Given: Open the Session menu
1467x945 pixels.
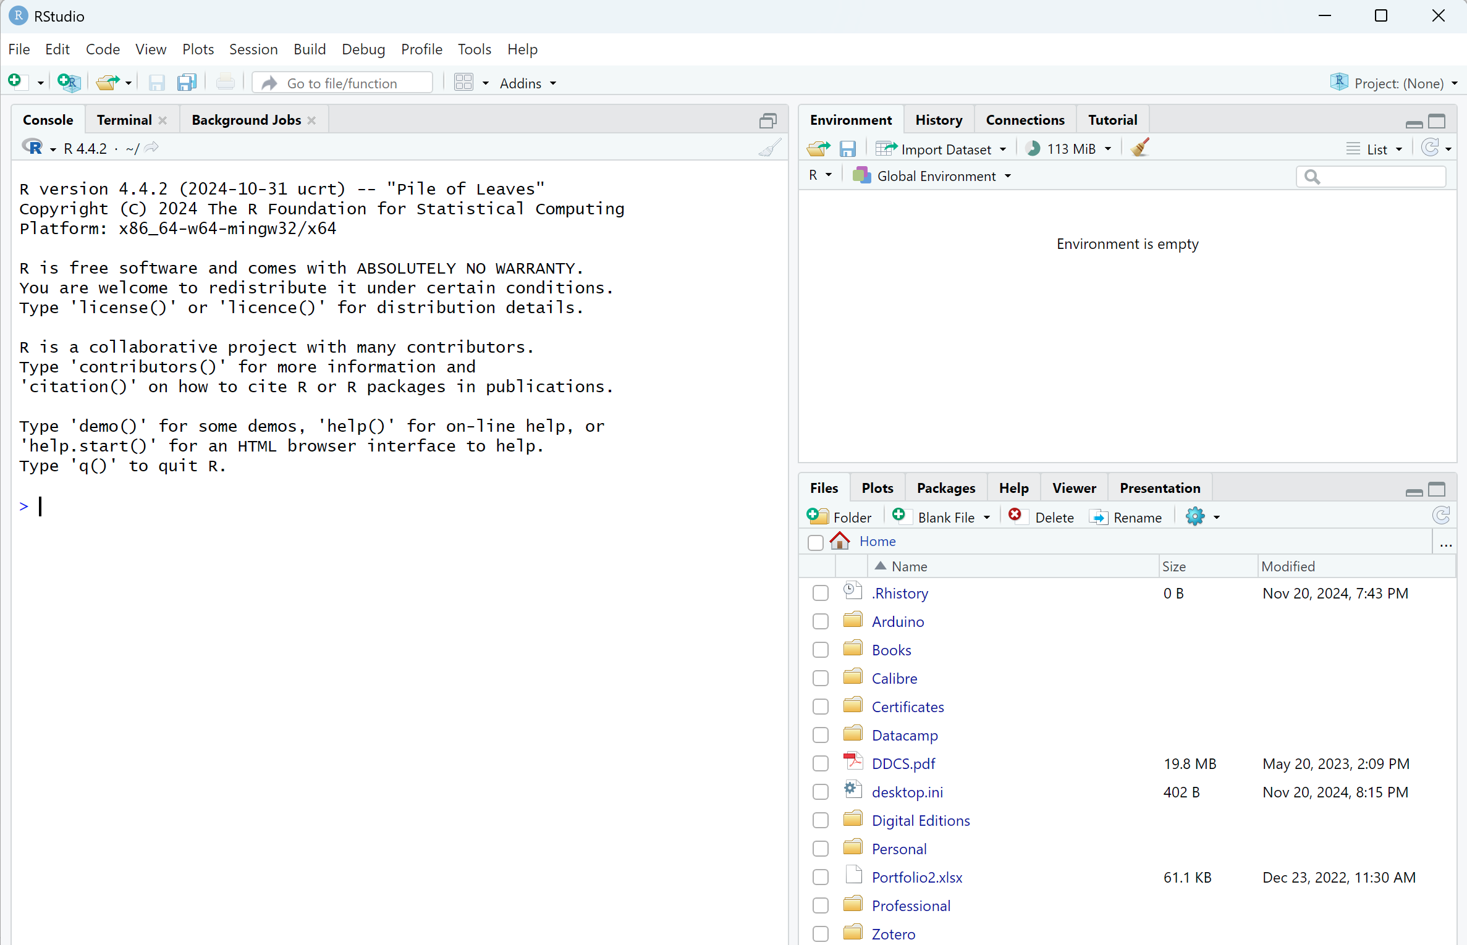Looking at the screenshot, I should tap(253, 49).
